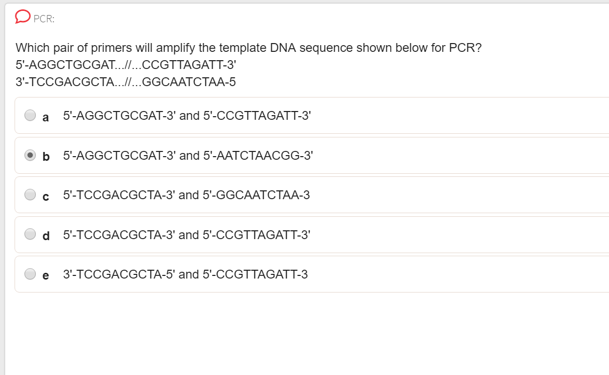
Task: Click the letter label b
Action: [x=46, y=157]
